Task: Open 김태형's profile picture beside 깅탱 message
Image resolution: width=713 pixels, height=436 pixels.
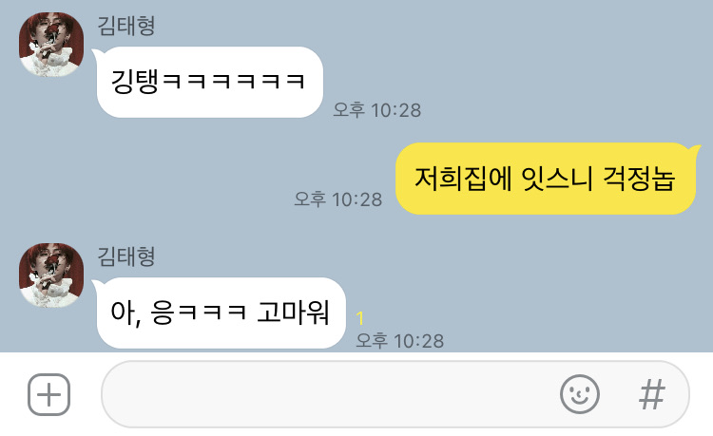Action: click(x=51, y=45)
